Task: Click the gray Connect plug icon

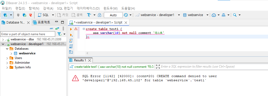Action: [x=18, y=15]
